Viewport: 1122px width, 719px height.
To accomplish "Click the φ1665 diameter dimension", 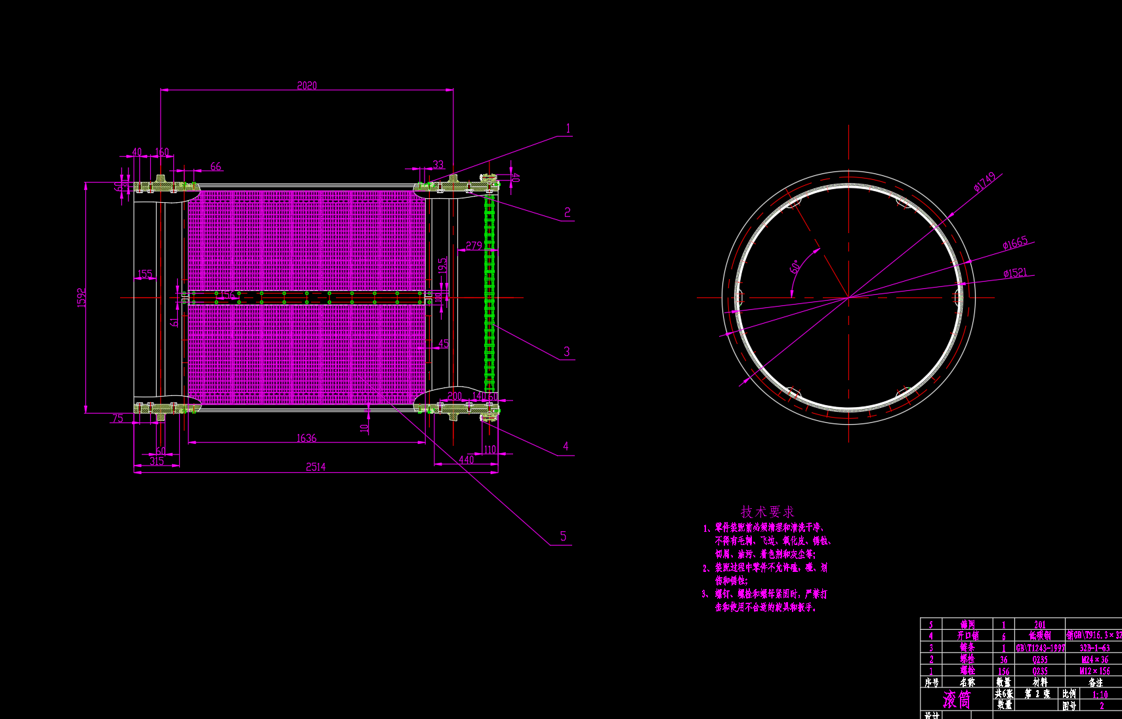I will (x=1015, y=244).
